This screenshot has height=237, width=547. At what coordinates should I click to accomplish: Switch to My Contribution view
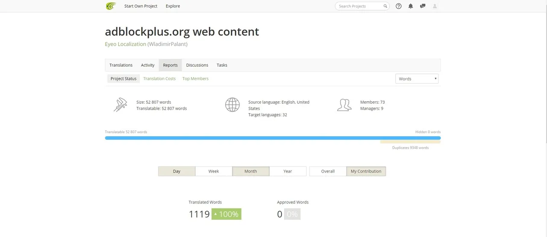366,171
